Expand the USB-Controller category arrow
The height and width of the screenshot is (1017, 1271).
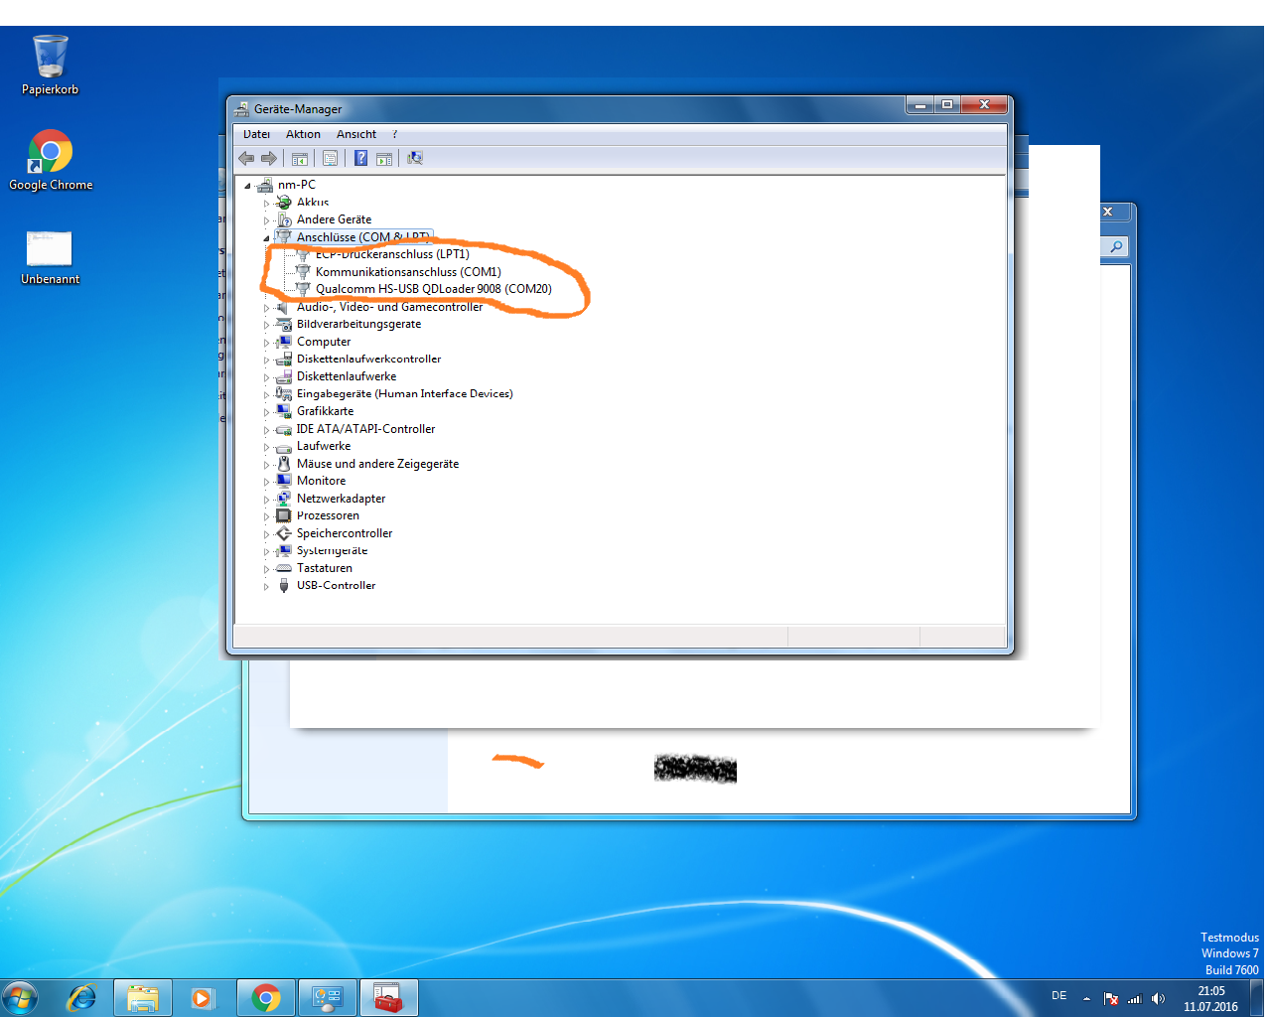(266, 586)
